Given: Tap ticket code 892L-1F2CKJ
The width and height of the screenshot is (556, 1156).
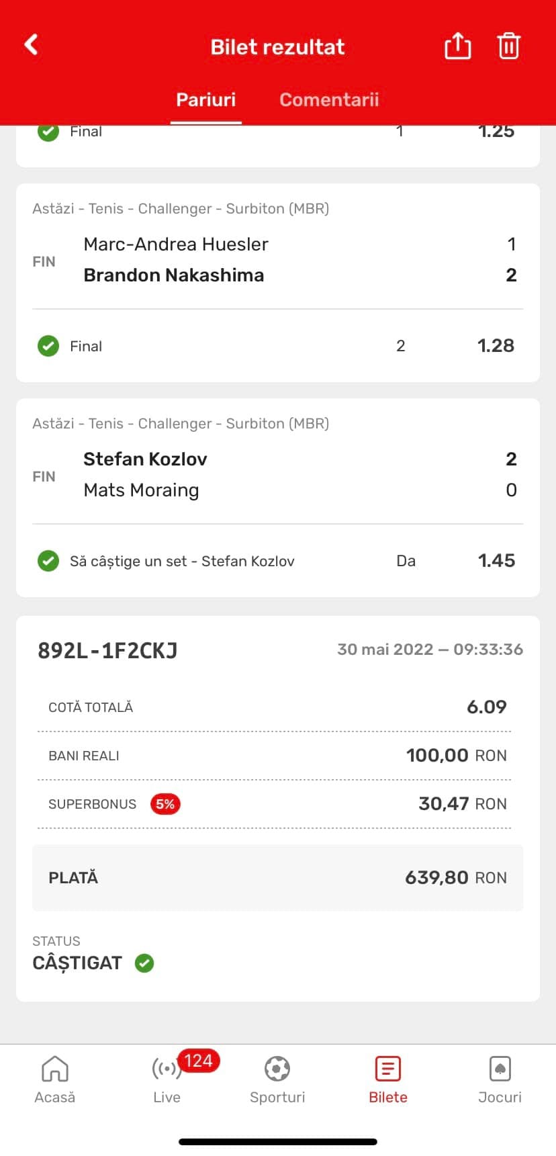Looking at the screenshot, I should pos(107,650).
